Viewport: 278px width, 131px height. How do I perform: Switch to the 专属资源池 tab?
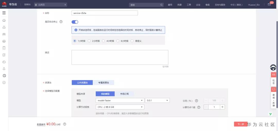[x=103, y=83]
